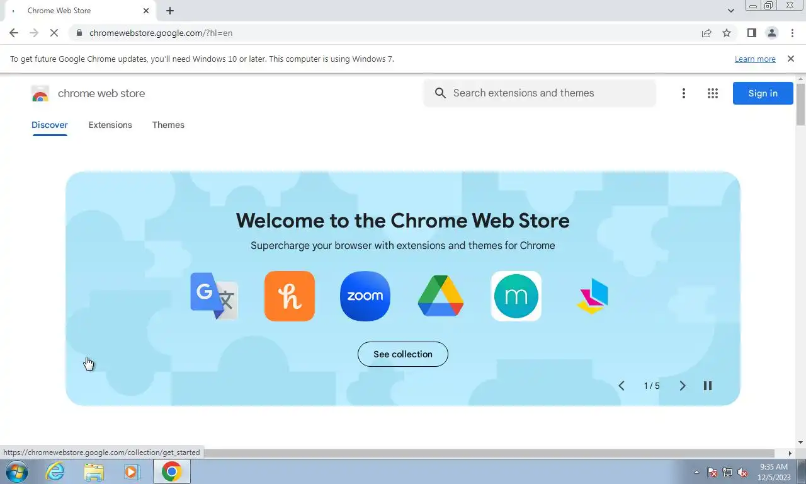Click the See collection button
The image size is (806, 484).
pos(403,354)
